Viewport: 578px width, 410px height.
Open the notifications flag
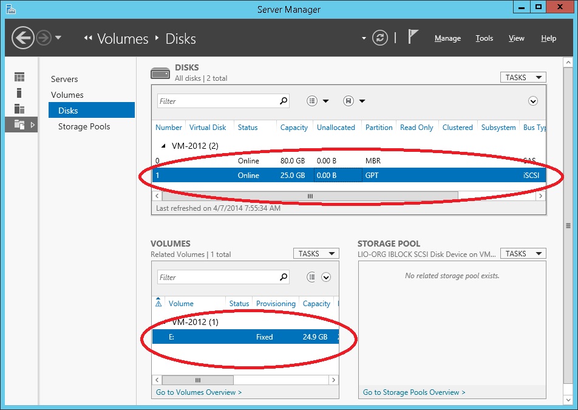point(413,38)
